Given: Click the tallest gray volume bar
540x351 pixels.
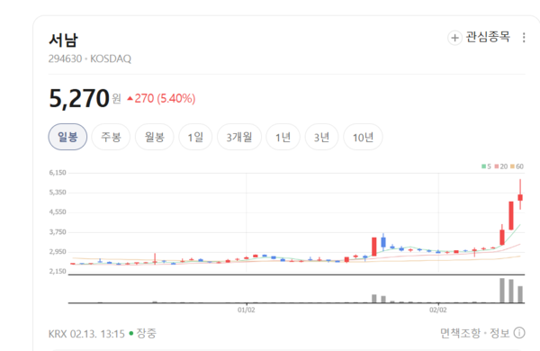Looking at the screenshot, I should 502,291.
